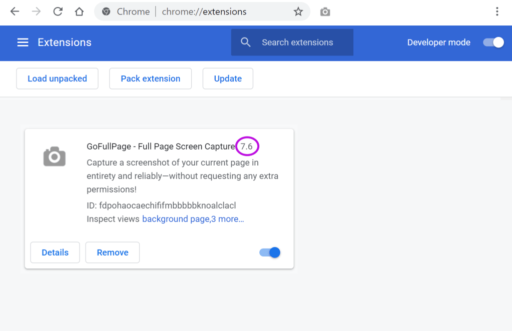
Task: Remove the GoFullPage extension
Action: (x=113, y=252)
